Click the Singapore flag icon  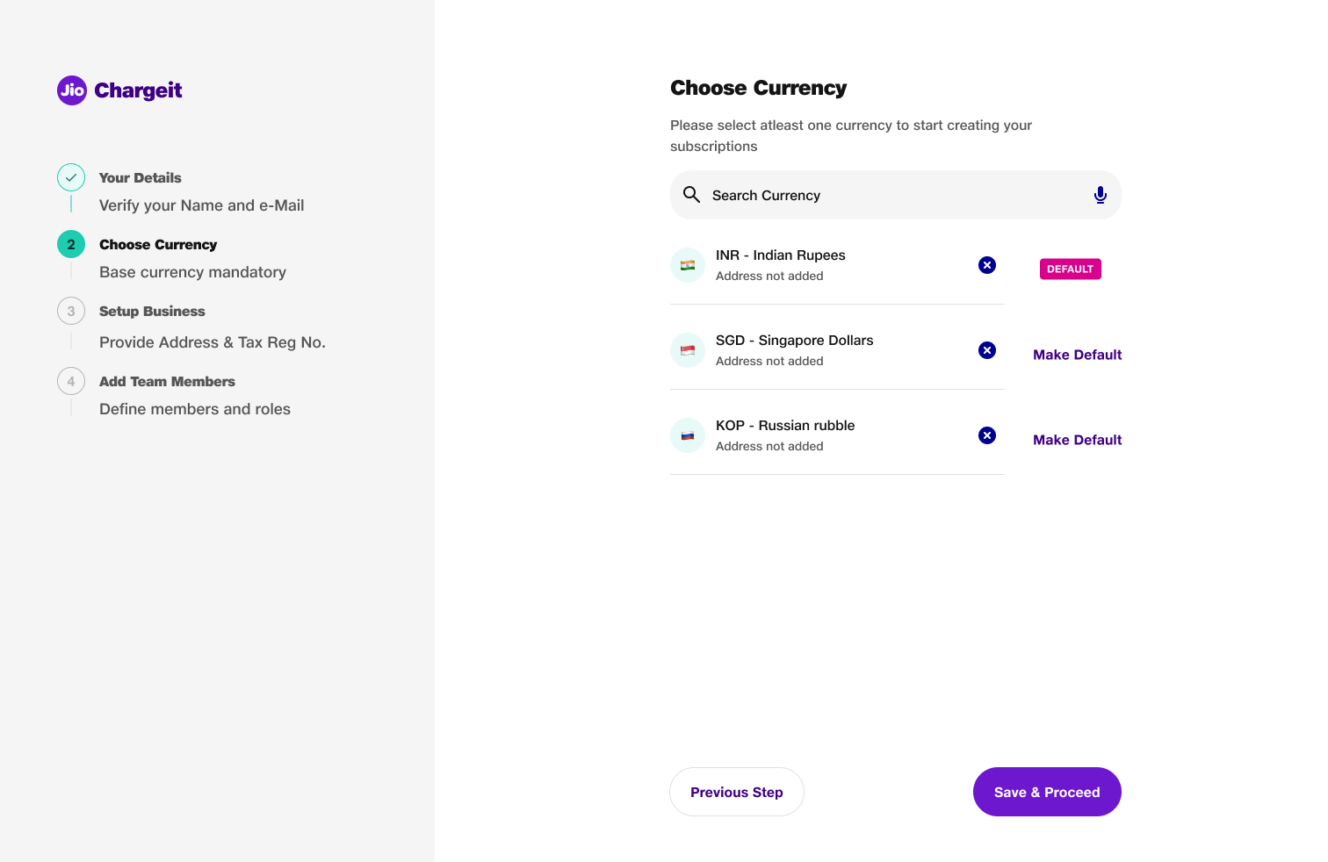click(688, 350)
